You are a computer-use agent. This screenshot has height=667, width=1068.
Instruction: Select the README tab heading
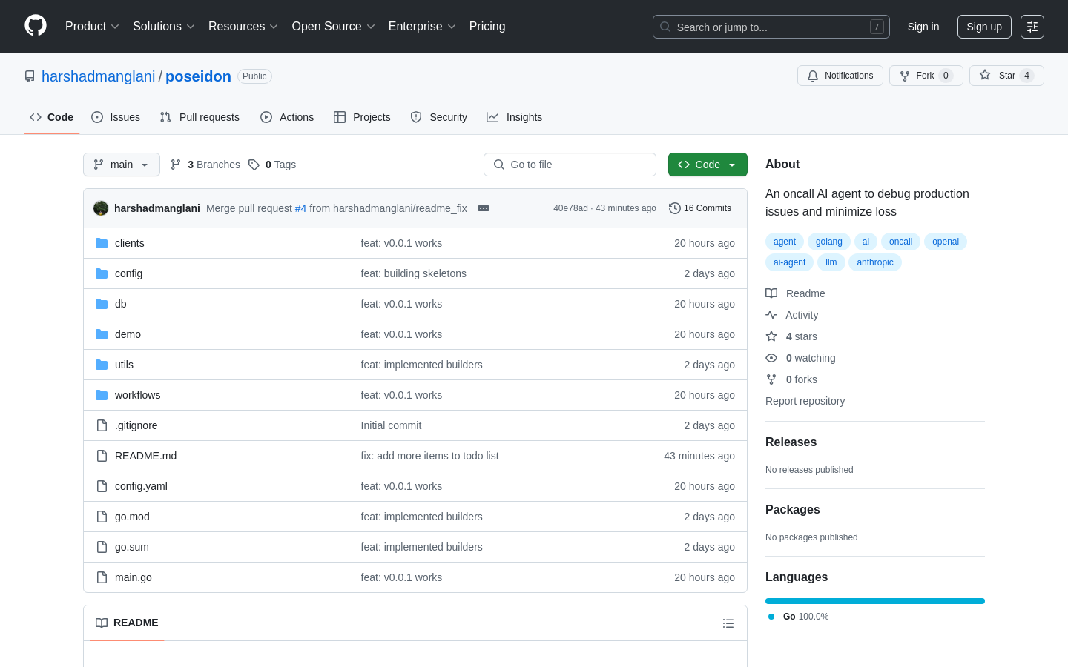[x=127, y=623]
